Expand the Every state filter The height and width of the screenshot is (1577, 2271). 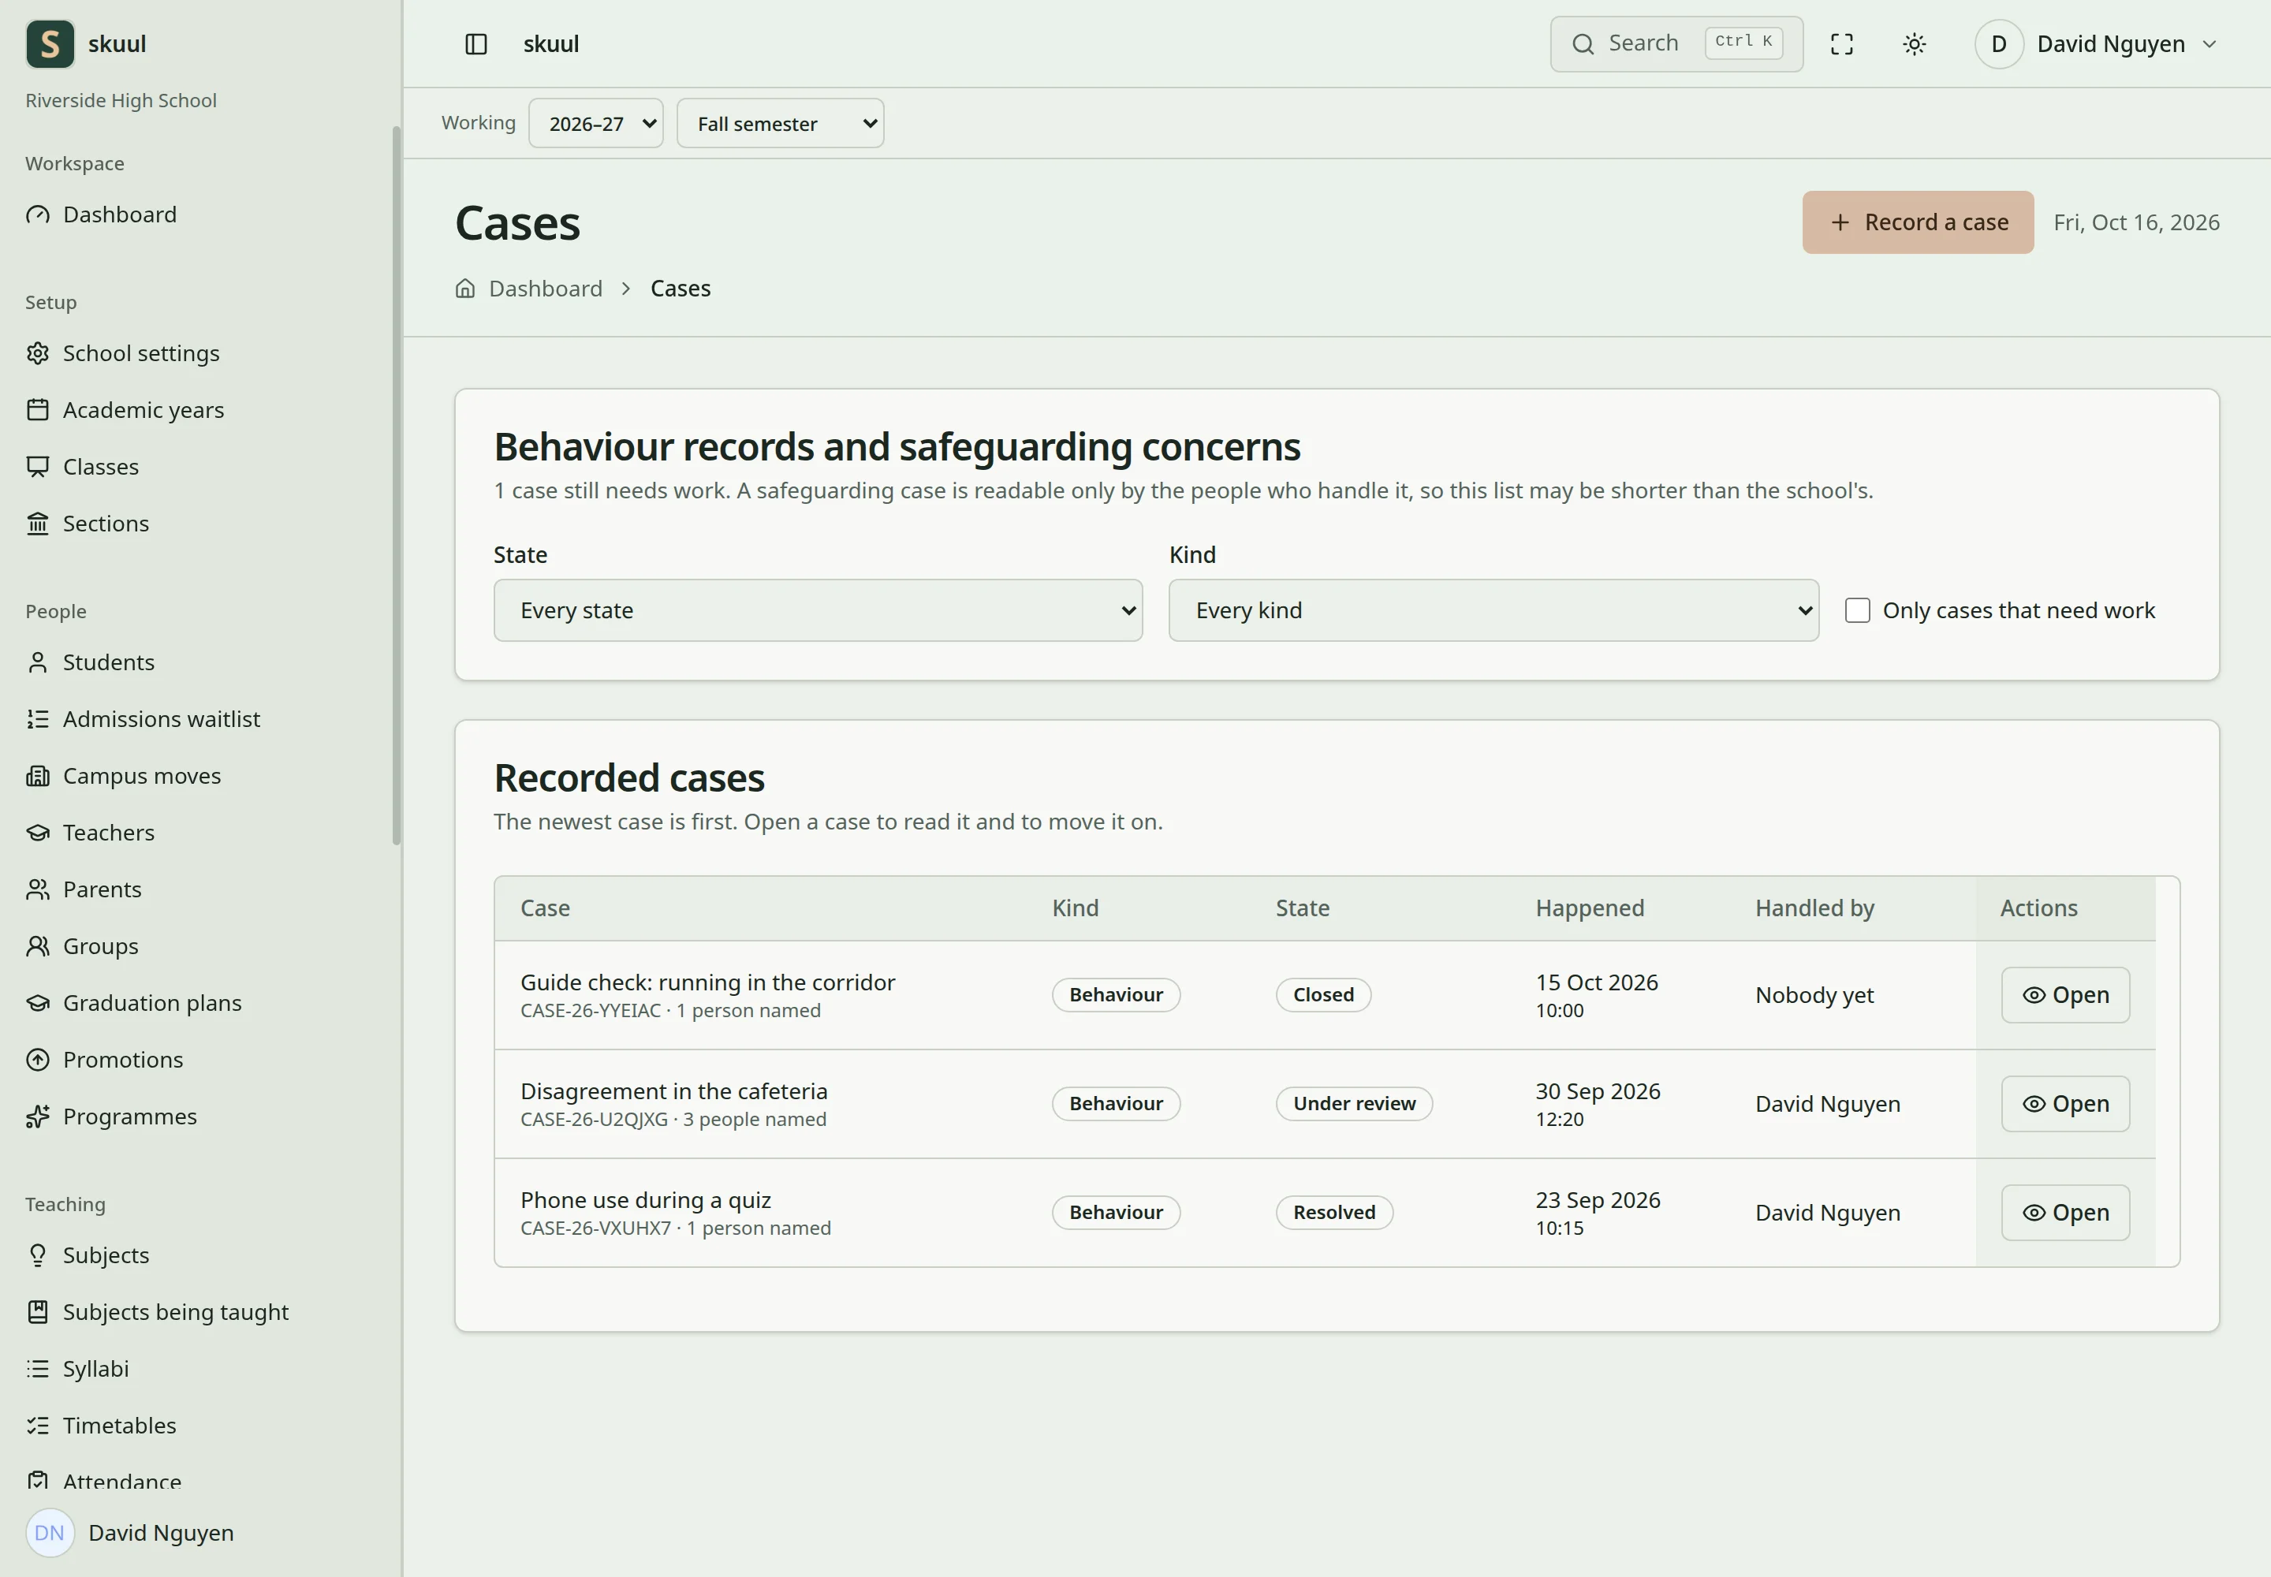(x=819, y=610)
